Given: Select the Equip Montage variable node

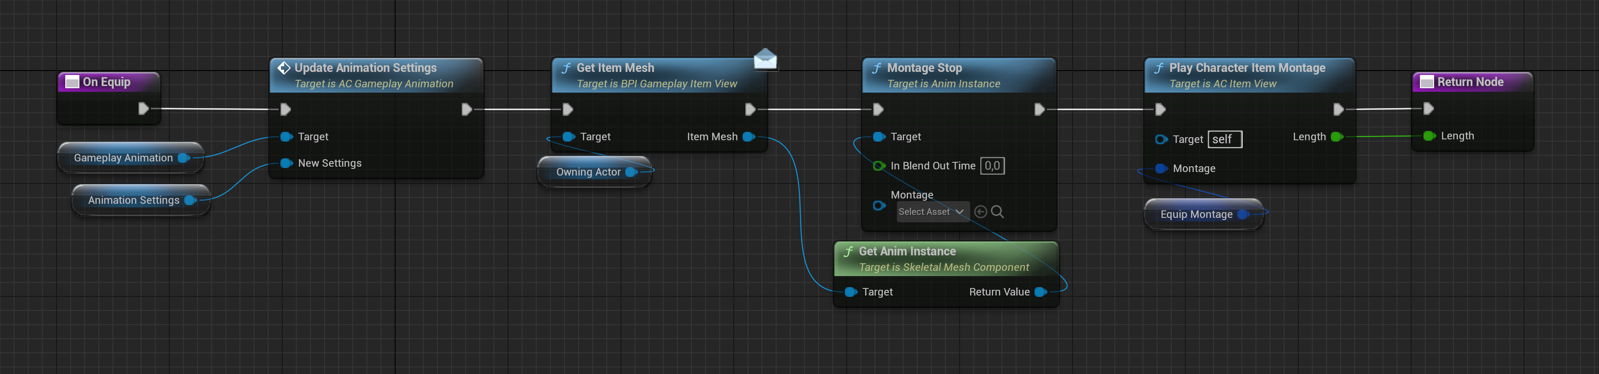Looking at the screenshot, I should click(x=1203, y=214).
